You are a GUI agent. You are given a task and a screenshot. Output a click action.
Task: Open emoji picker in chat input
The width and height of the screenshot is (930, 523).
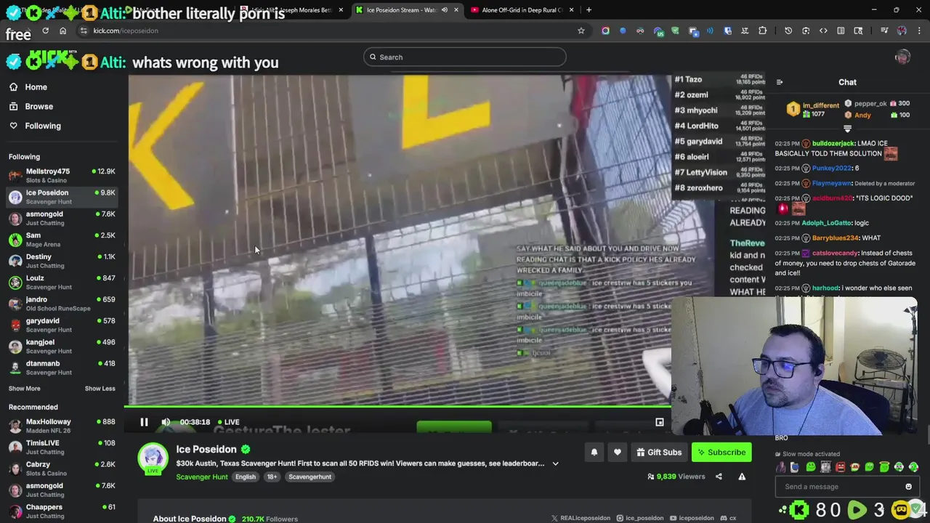coord(908,487)
